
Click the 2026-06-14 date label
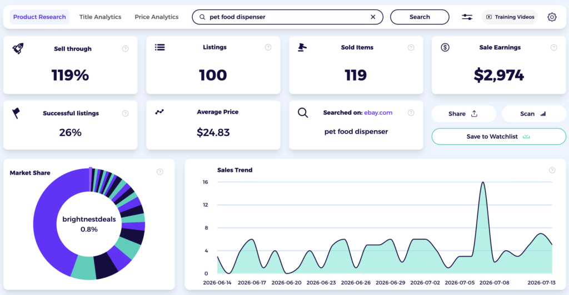[217, 283]
